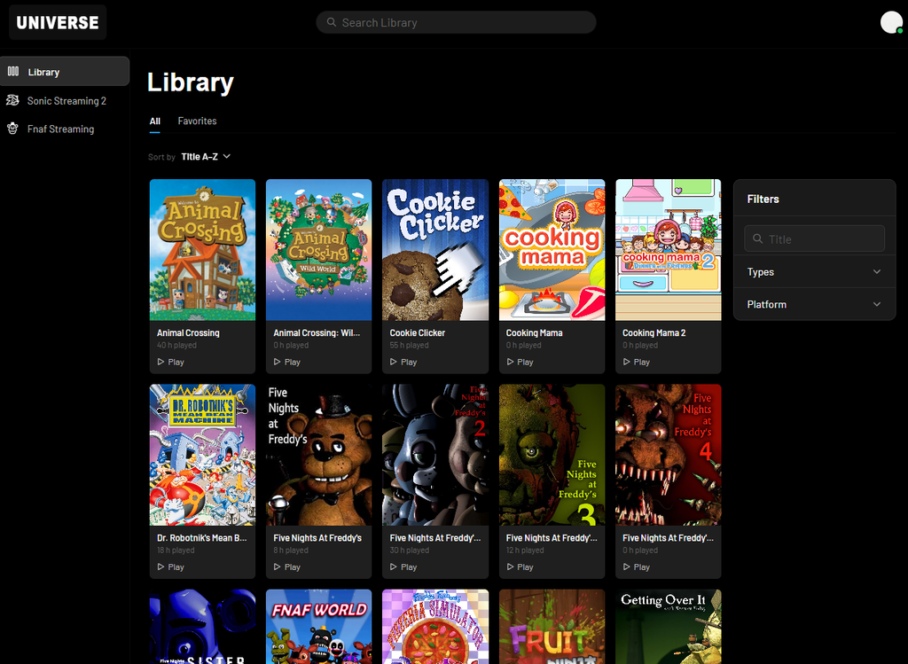Play Cooking Mama
This screenshot has width=908, height=664.
520,362
